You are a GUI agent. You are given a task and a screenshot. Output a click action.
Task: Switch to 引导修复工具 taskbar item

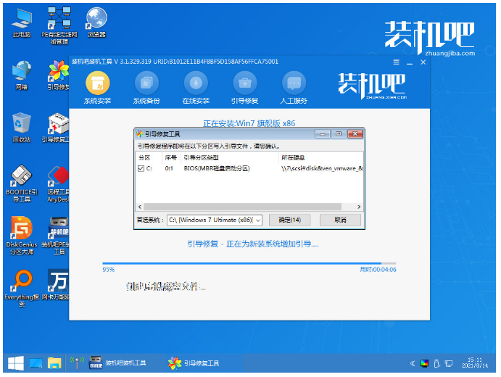(x=194, y=362)
